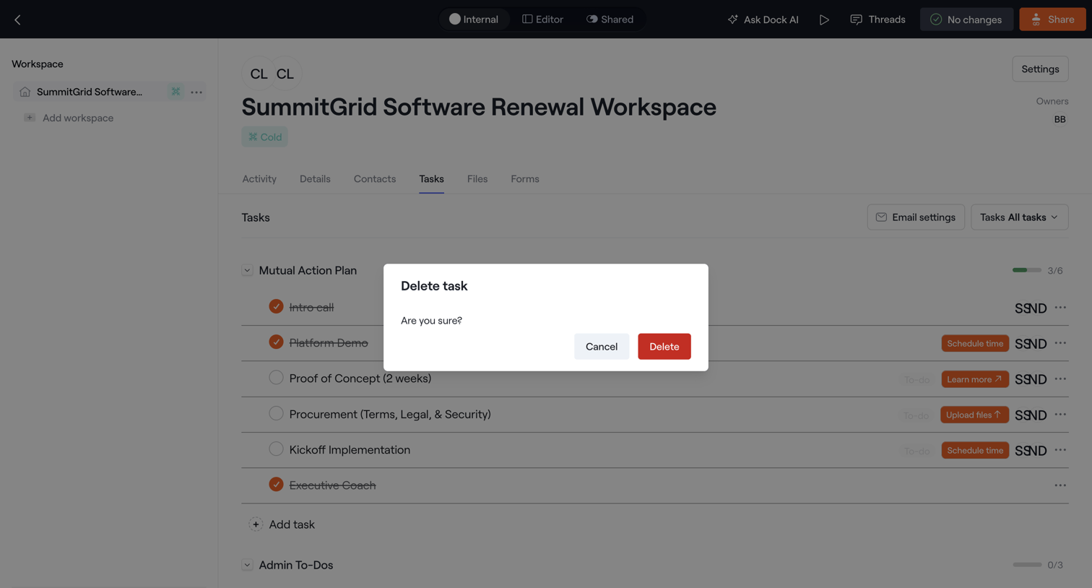Open the Activity tab

click(x=259, y=179)
